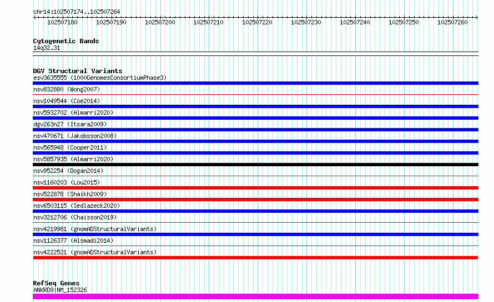
Task: Select the nsv470671 blue variant bar
Action: [255, 141]
